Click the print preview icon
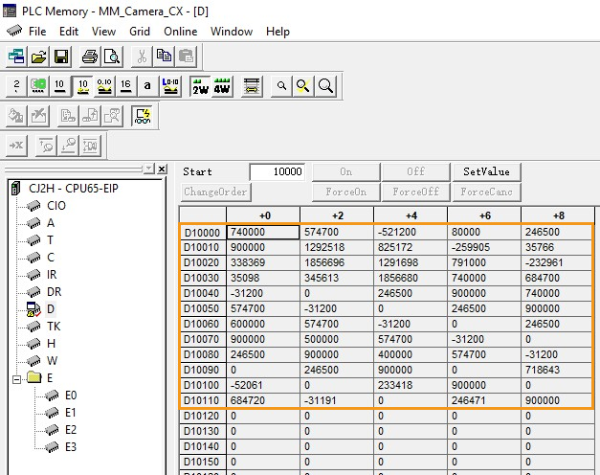This screenshot has width=600, height=475. tap(112, 57)
